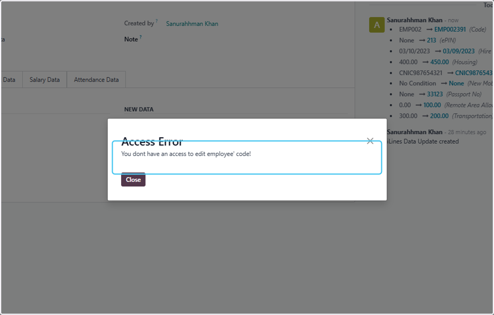Select the 'No Condition' old value
Image resolution: width=494 pixels, height=315 pixels.
417,84
